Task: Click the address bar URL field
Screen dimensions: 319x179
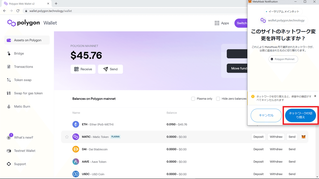Action: (x=136, y=11)
